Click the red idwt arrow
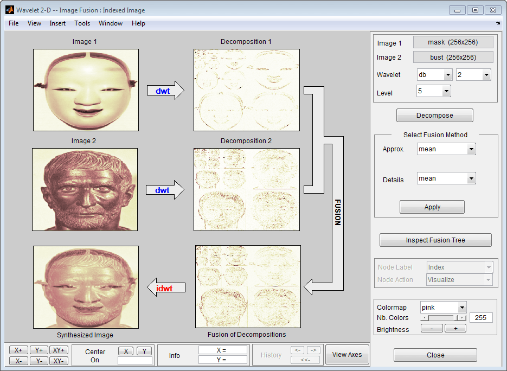The width and height of the screenshot is (507, 371). click(x=166, y=287)
